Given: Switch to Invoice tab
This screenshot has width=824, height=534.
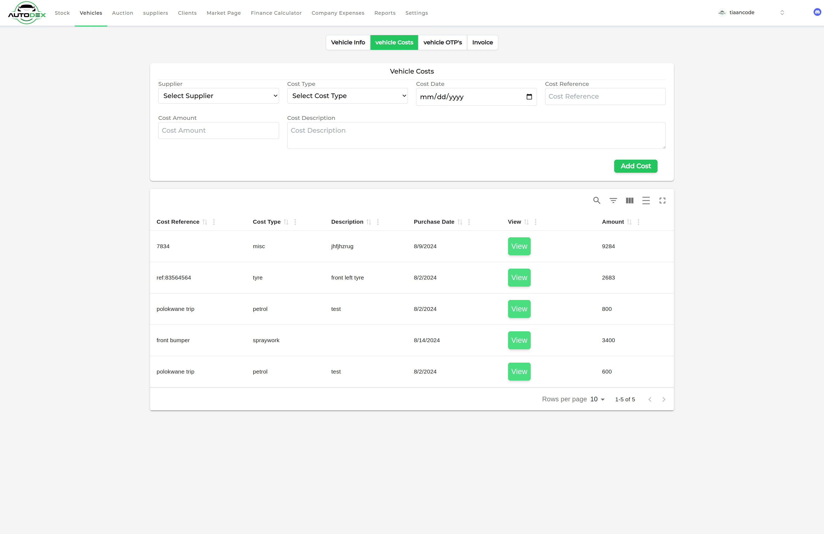Looking at the screenshot, I should (x=482, y=43).
